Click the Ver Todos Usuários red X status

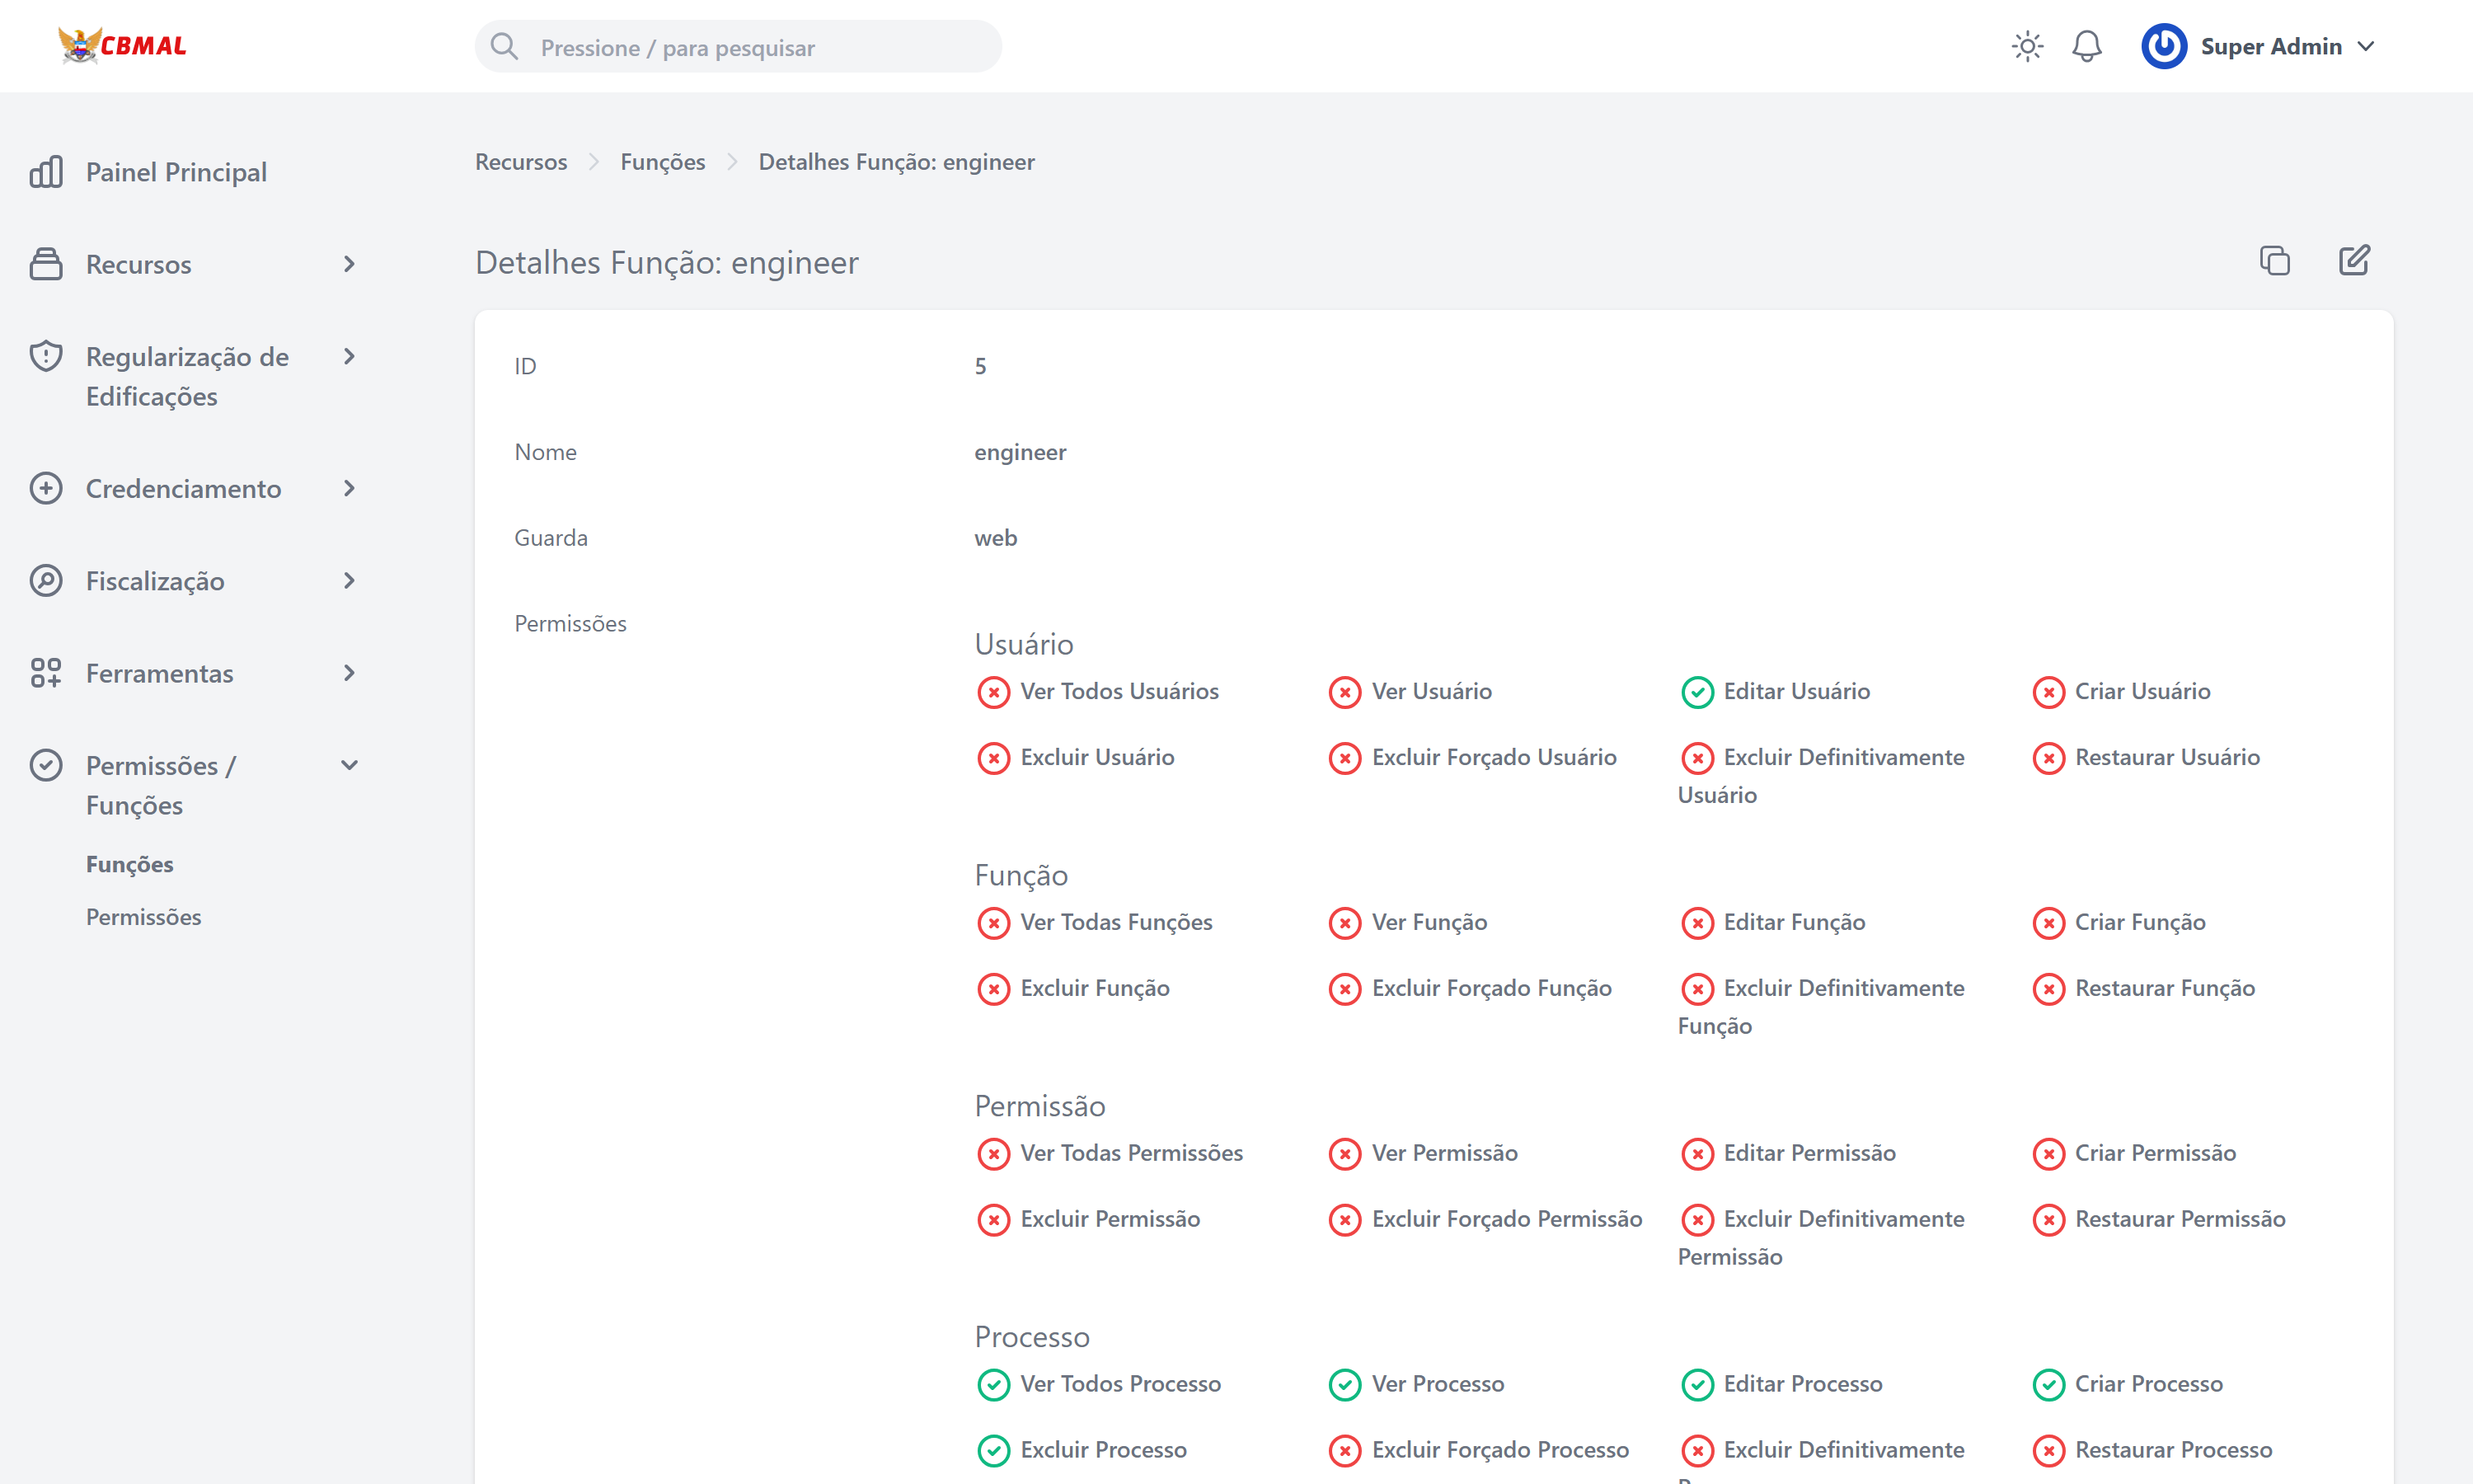[992, 692]
